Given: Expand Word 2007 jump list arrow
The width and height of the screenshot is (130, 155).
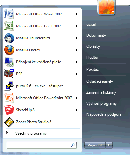Looking at the screenshot, I should pos(77,14).
